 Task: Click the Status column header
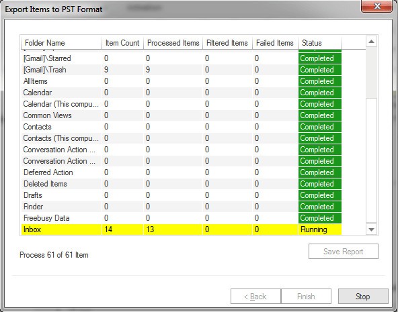pos(320,43)
